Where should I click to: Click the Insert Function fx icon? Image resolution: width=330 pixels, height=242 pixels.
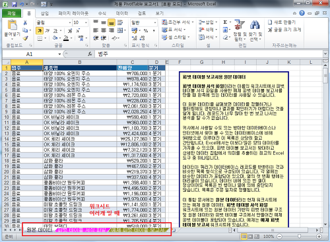pos(90,54)
